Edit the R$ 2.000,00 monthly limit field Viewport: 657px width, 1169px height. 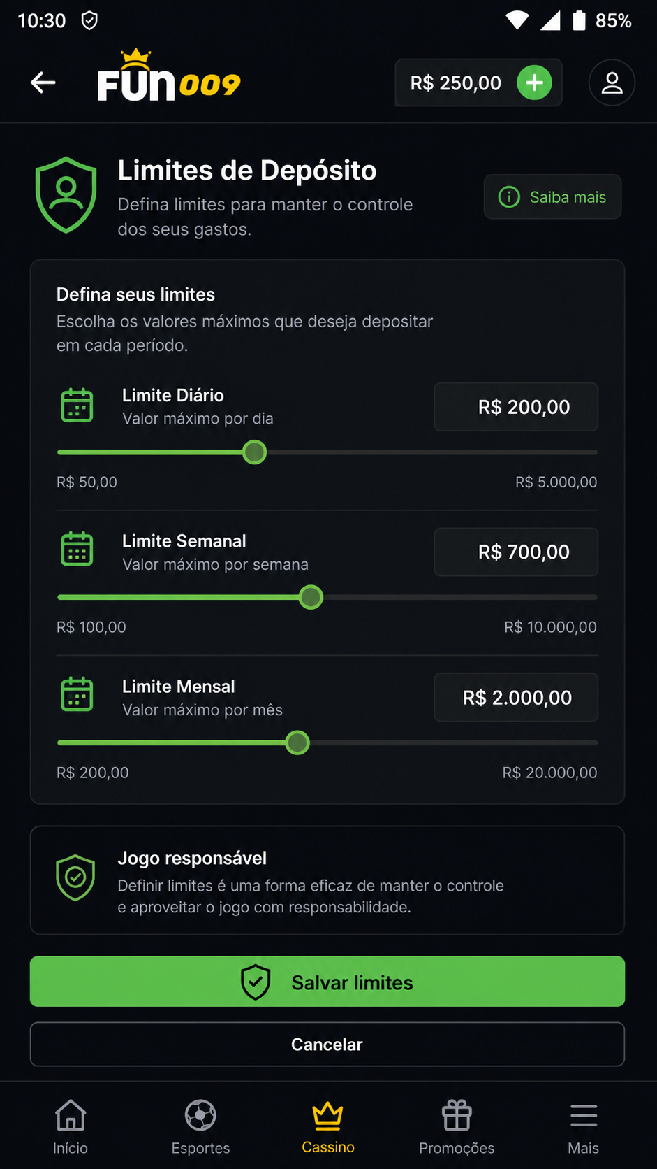pos(516,697)
